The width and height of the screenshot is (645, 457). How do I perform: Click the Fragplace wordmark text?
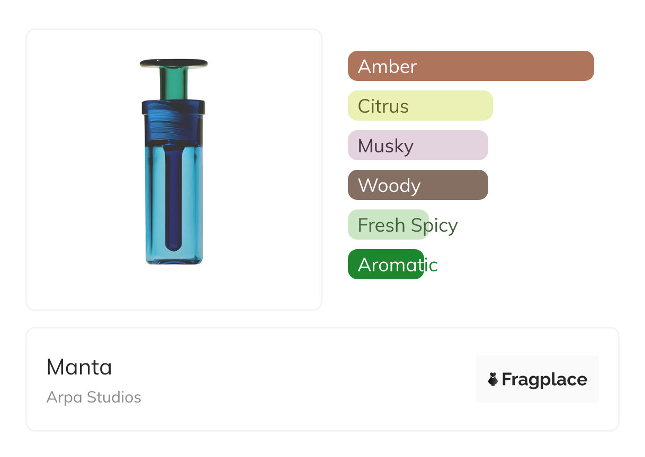pyautogui.click(x=544, y=380)
